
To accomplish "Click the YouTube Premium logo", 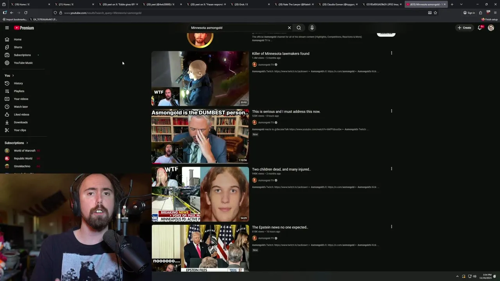I will 24,28.
